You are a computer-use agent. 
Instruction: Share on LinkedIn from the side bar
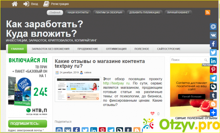213,61
